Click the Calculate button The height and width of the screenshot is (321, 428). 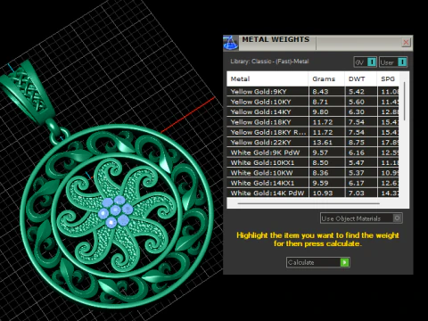coord(318,262)
